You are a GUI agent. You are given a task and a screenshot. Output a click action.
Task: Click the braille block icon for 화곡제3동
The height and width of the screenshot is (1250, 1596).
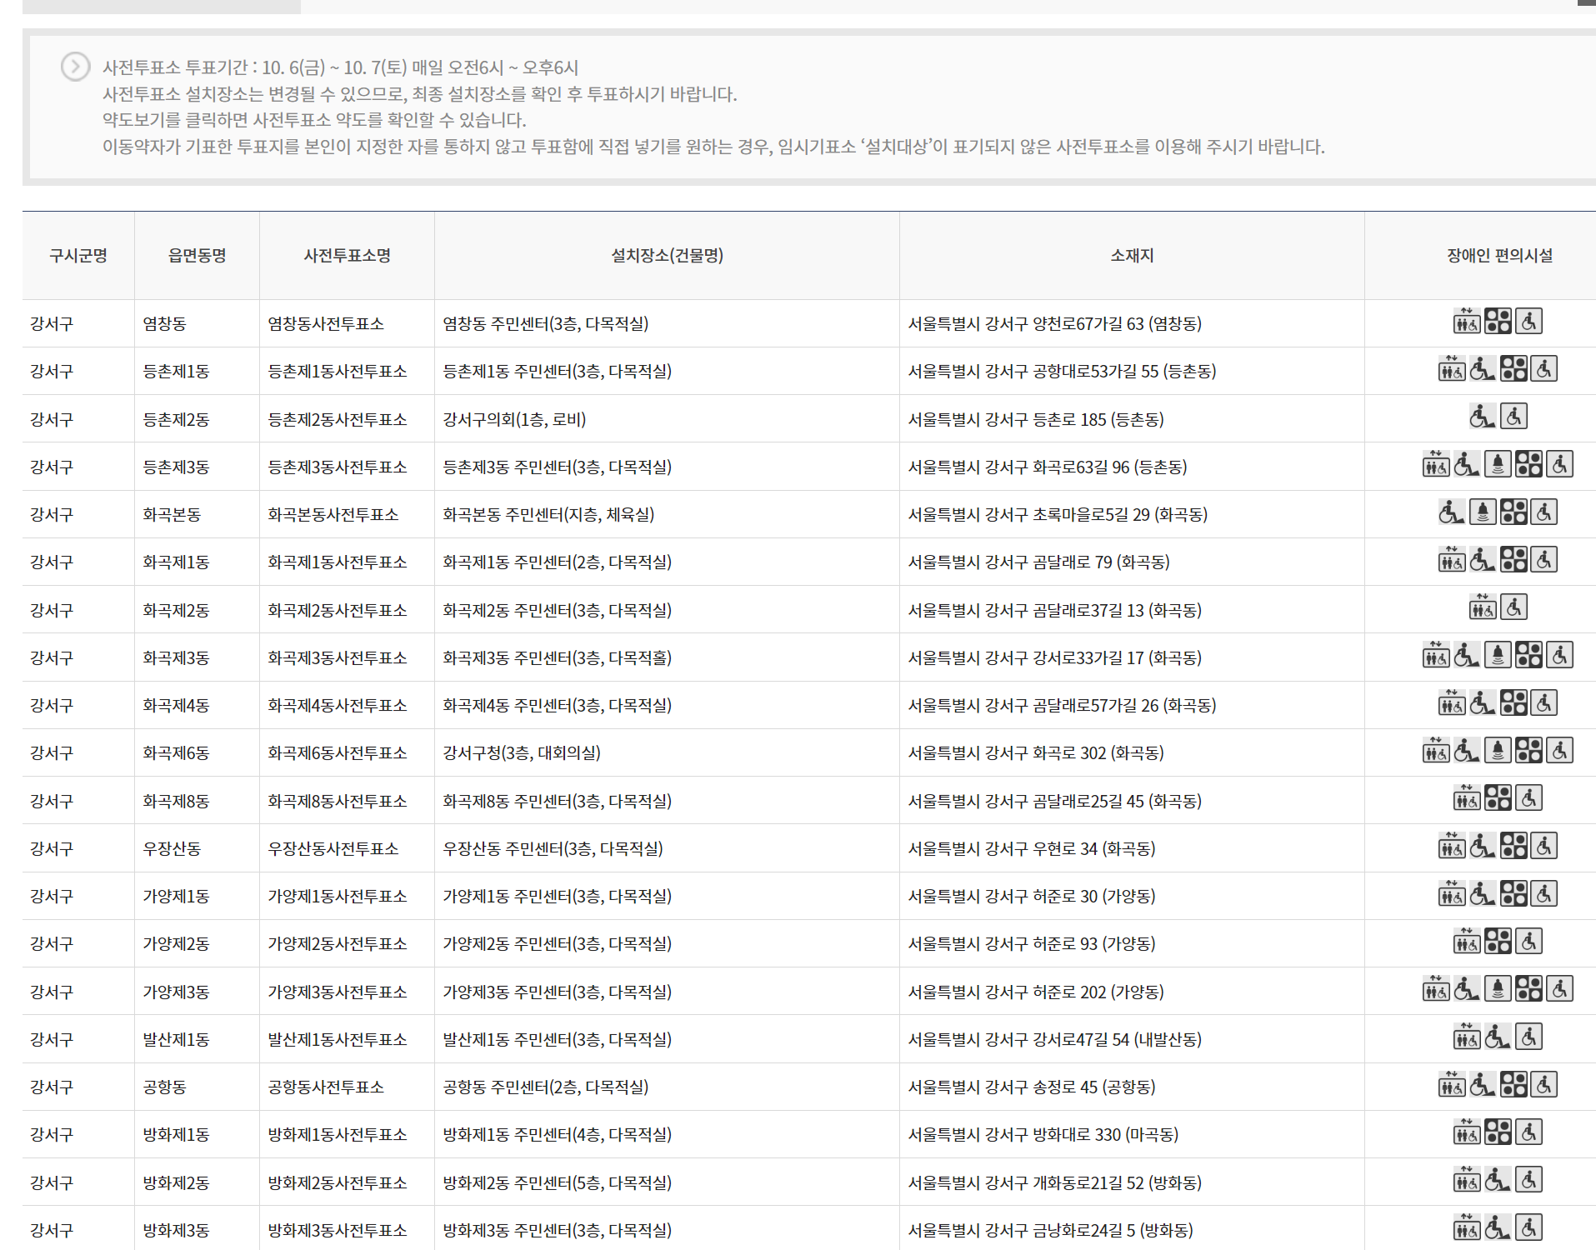1528,656
